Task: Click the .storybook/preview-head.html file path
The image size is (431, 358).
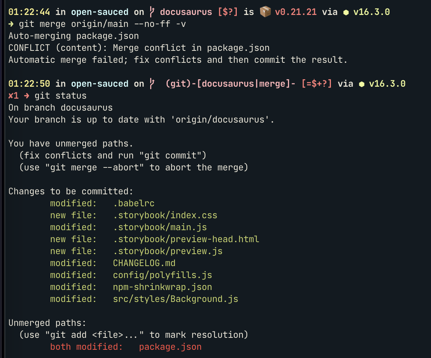Action: pos(186,239)
